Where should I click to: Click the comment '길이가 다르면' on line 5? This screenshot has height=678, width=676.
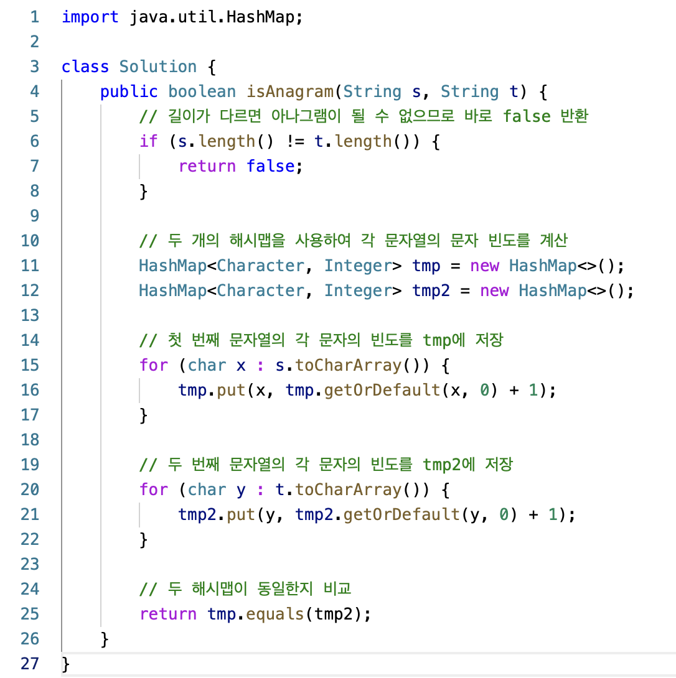tap(215, 116)
